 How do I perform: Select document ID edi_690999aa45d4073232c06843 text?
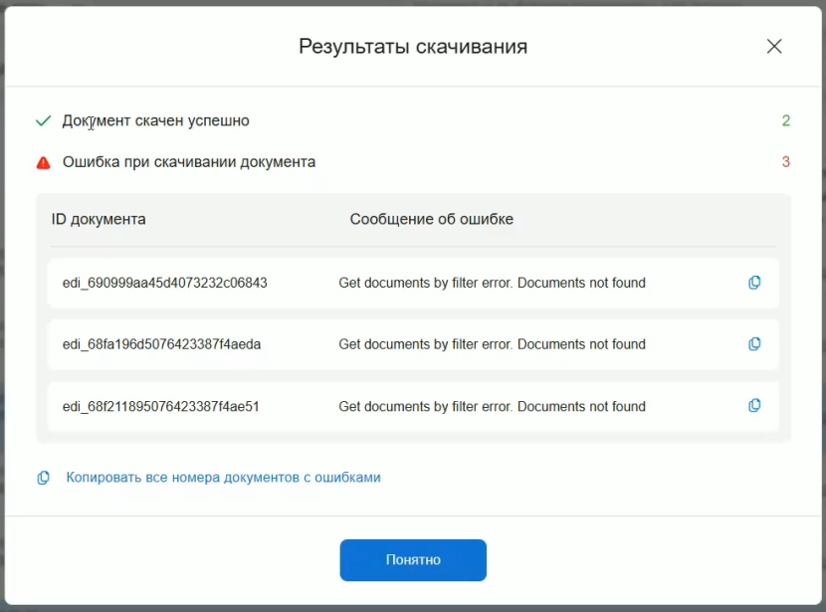tap(164, 283)
